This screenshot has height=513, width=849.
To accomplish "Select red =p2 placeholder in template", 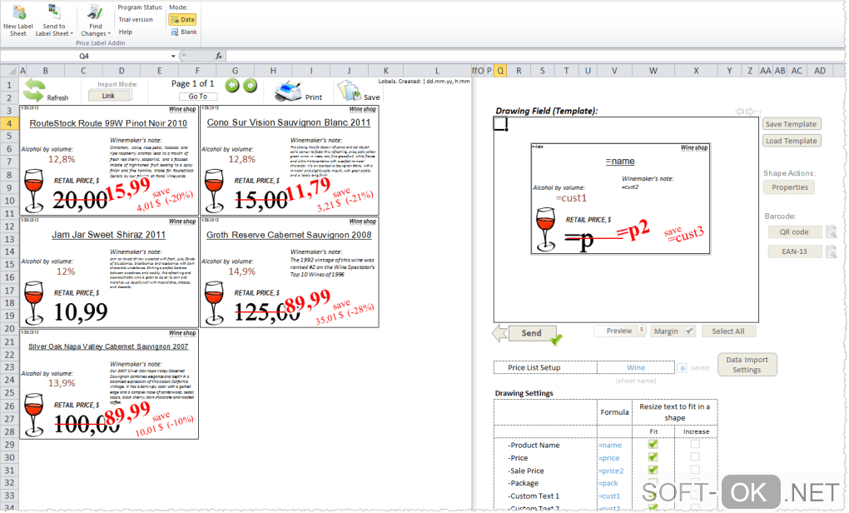I will pyautogui.click(x=632, y=230).
